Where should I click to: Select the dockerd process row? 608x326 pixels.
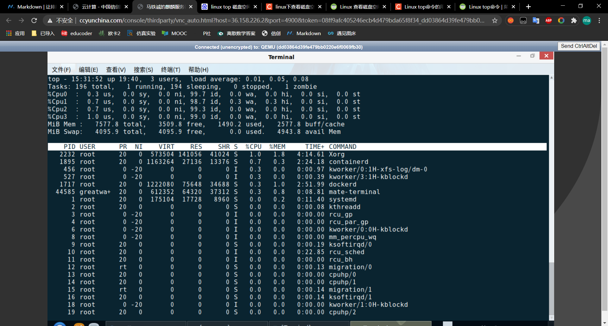tap(297, 184)
